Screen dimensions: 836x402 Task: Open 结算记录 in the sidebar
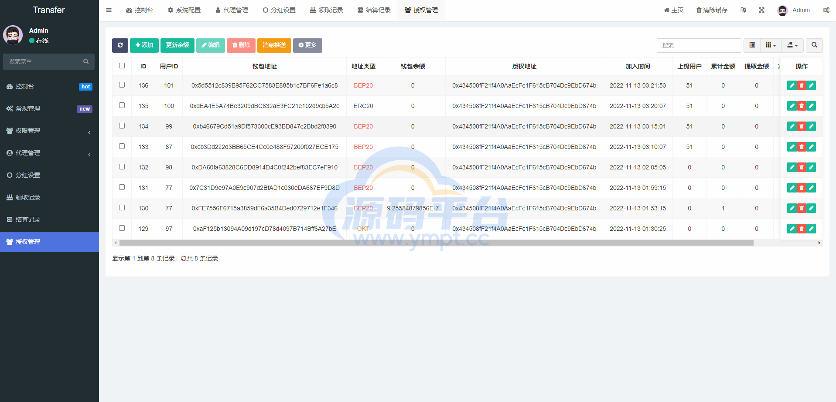pyautogui.click(x=49, y=220)
